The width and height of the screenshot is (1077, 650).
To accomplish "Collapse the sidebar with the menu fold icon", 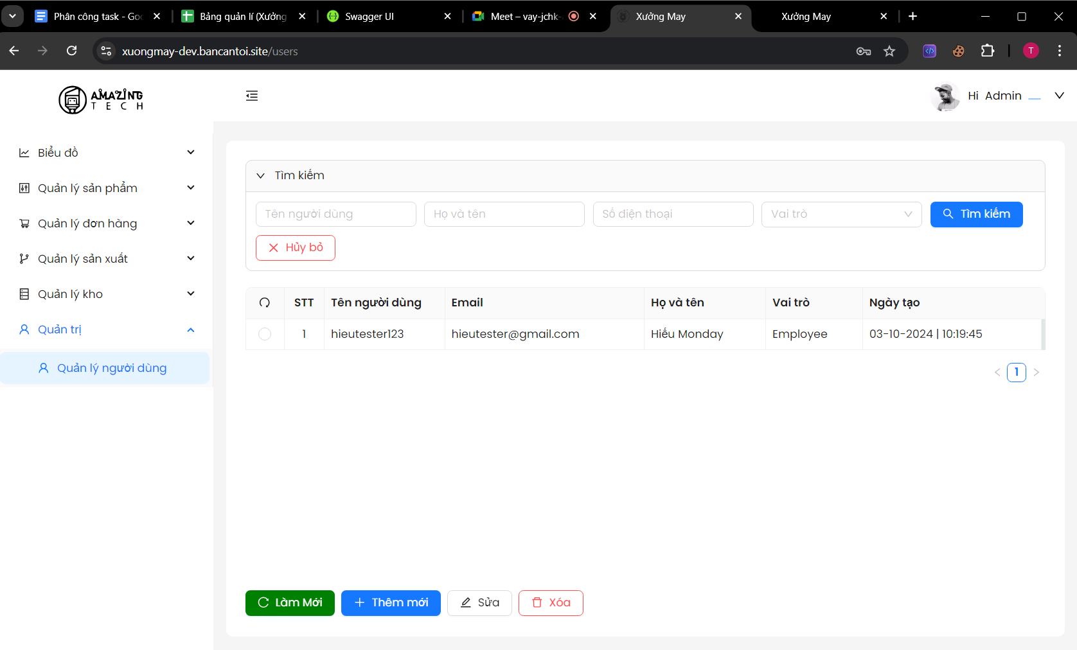I will click(x=252, y=96).
